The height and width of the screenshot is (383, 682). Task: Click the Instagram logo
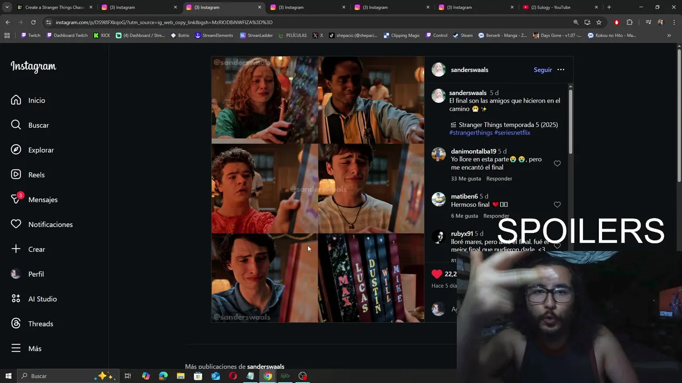coord(33,66)
